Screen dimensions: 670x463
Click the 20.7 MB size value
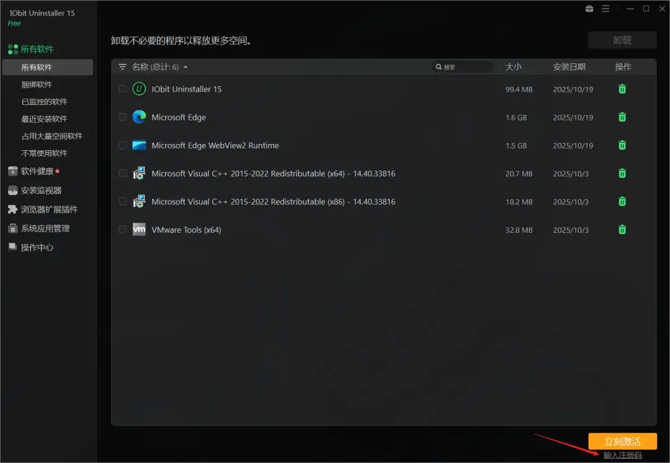tap(519, 174)
